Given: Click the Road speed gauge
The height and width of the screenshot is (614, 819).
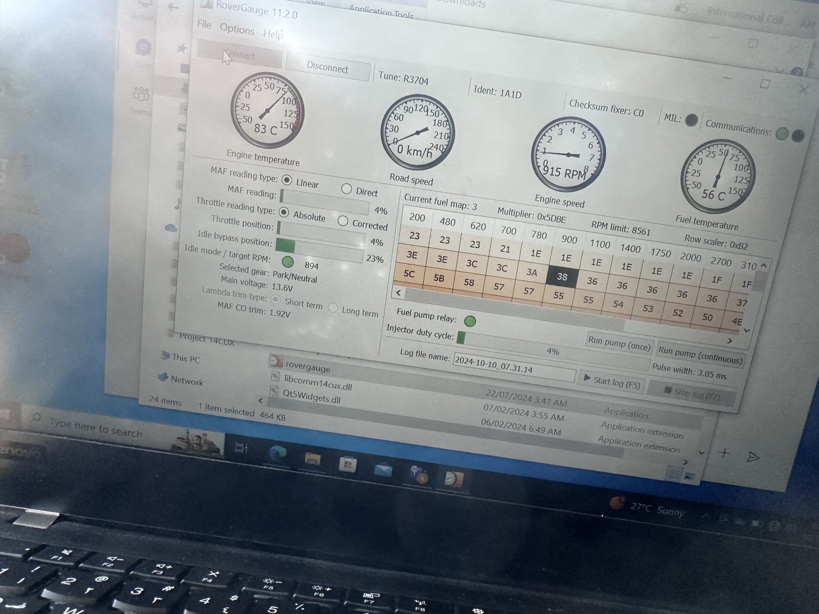Looking at the screenshot, I should coord(417,132).
